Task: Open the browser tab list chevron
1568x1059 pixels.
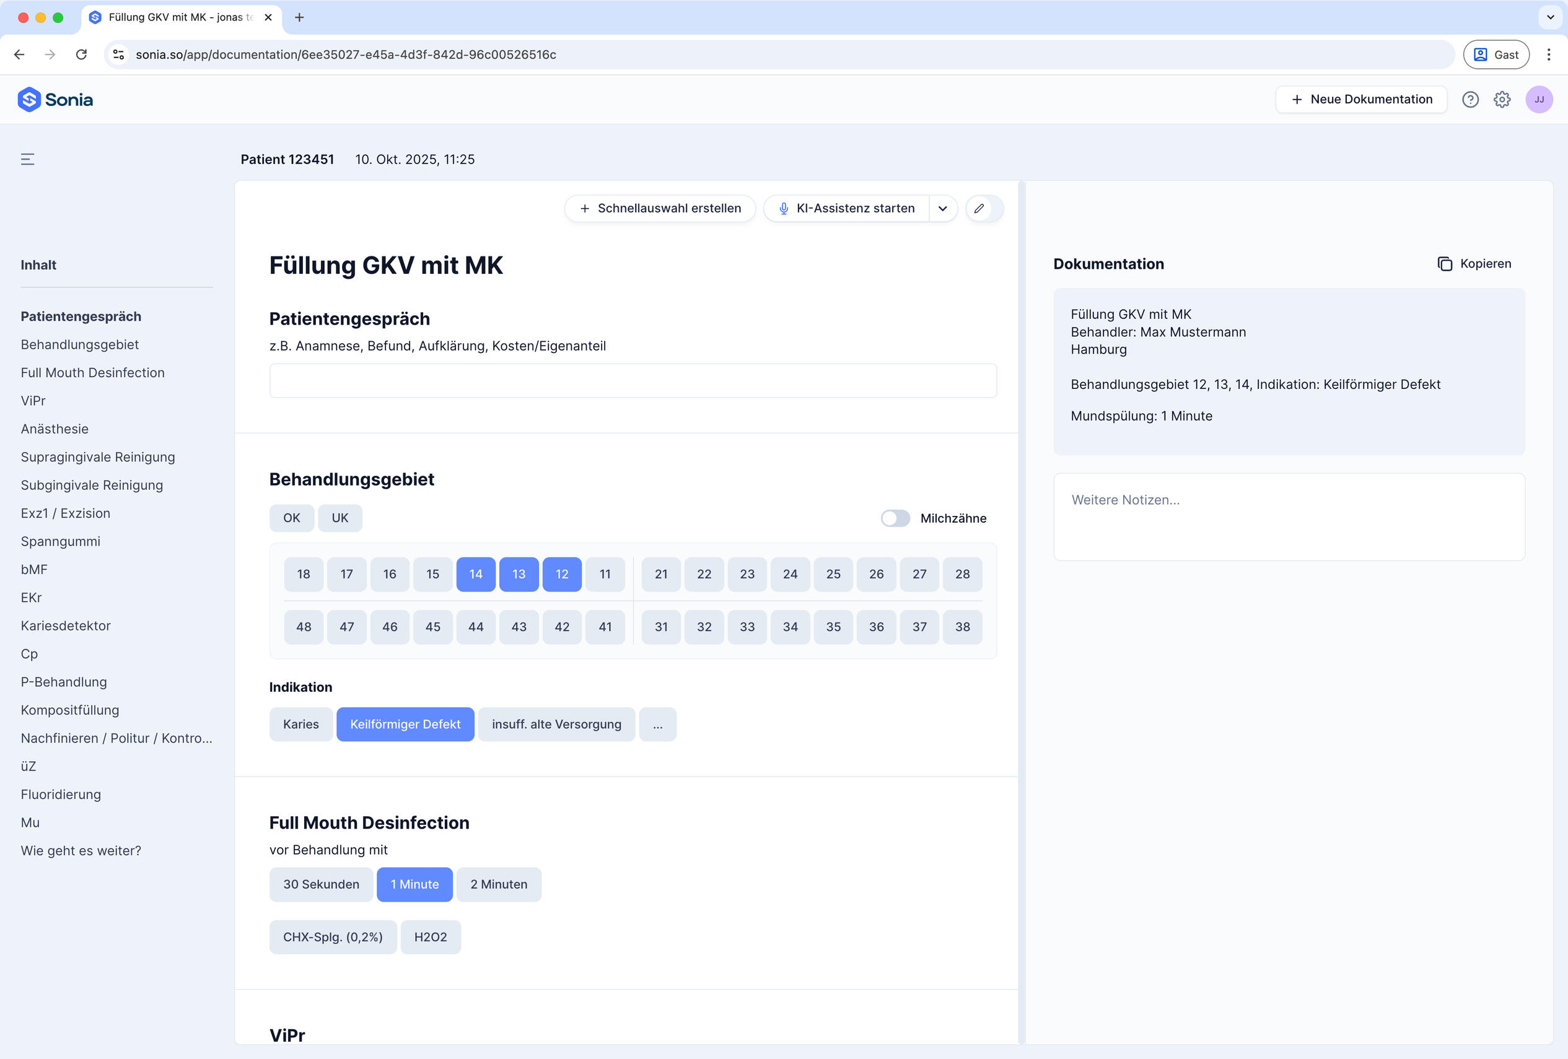Action: pos(1550,17)
